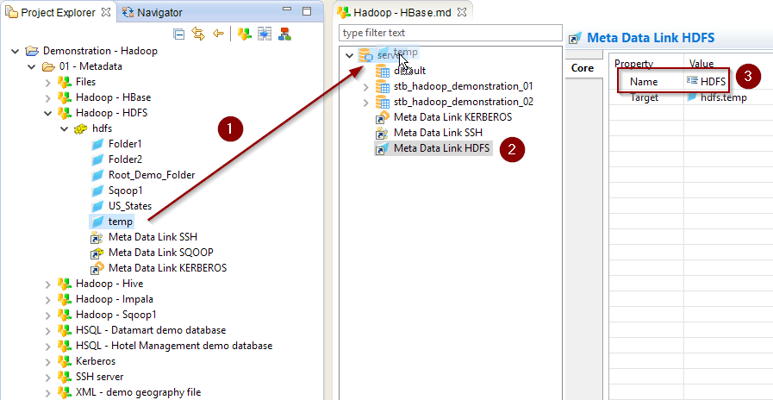Click the Demonstration - Hadoop folder icon
Viewport: 773px width, 400px height.
coord(32,50)
